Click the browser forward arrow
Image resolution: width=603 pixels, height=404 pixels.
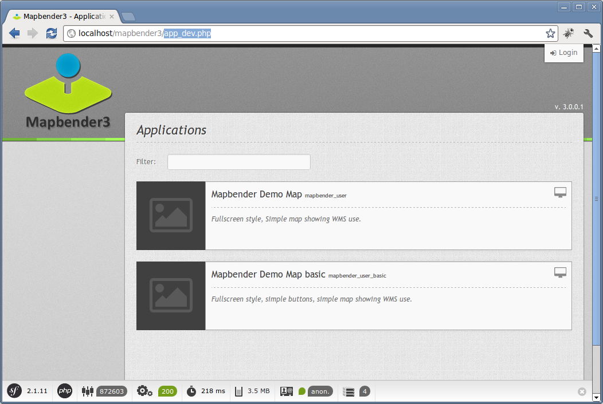coord(33,33)
